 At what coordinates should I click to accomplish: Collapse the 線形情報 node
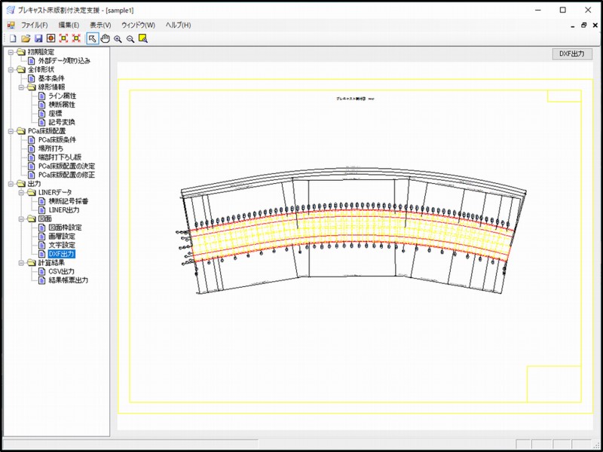pos(23,87)
